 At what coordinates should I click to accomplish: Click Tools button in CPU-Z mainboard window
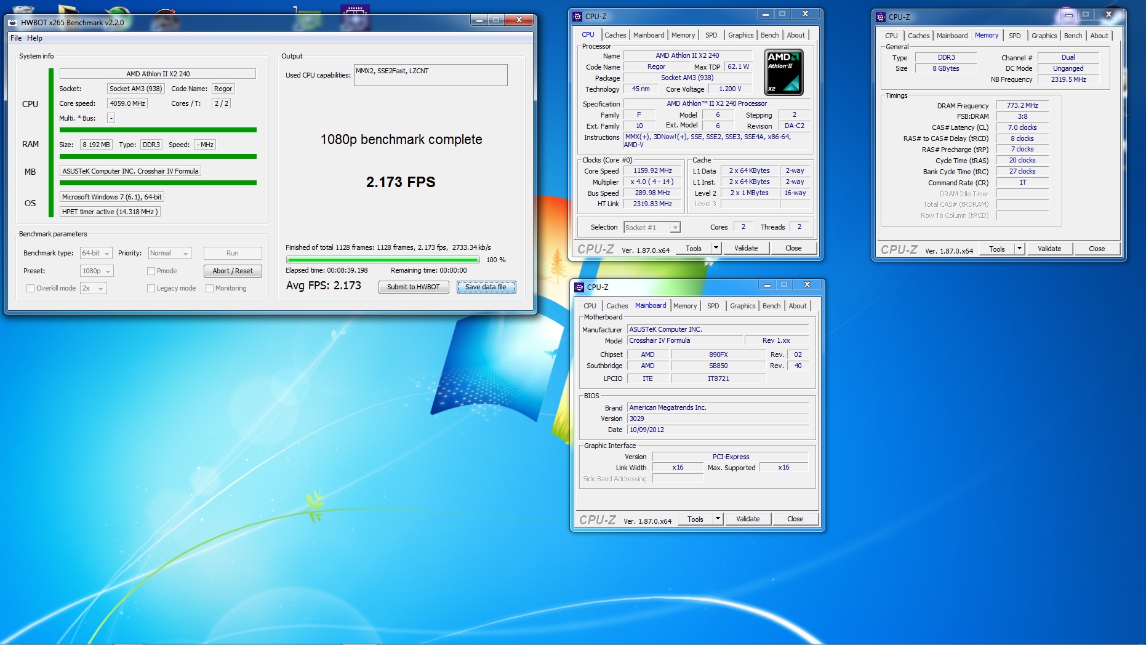pyautogui.click(x=695, y=519)
